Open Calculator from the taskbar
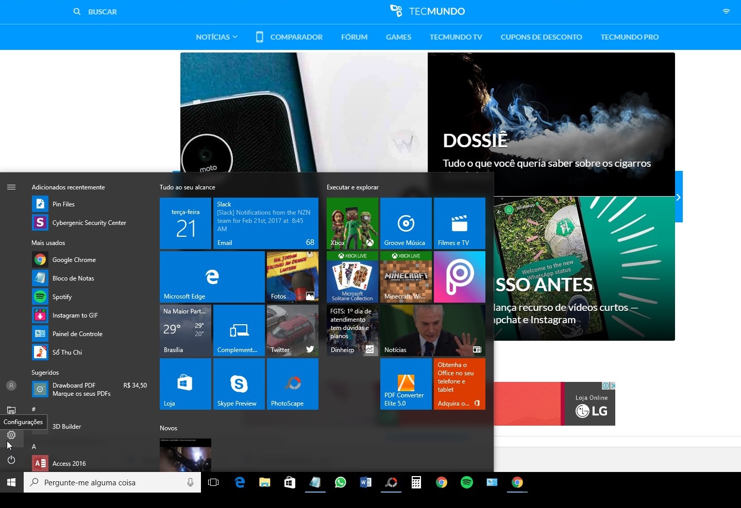The width and height of the screenshot is (741, 508). tap(416, 482)
